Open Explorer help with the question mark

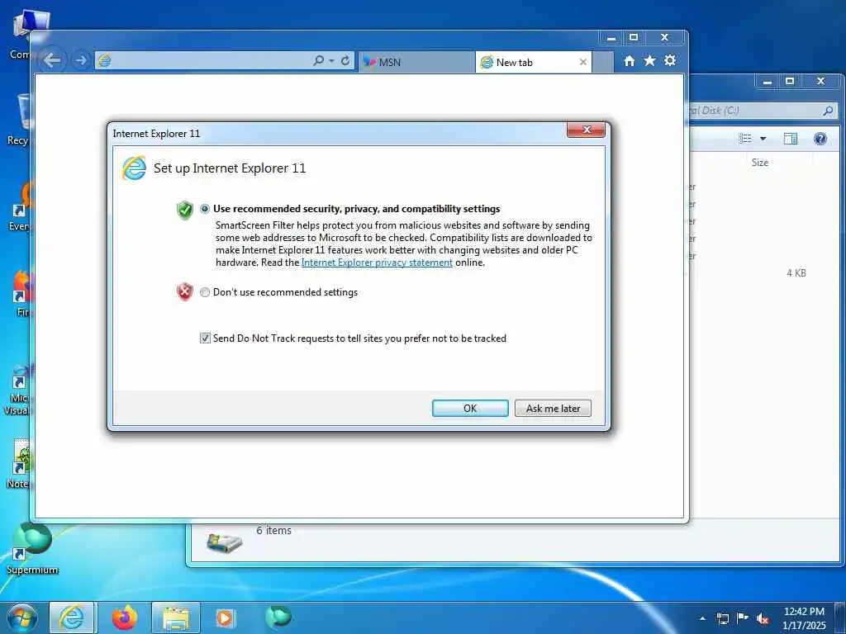tap(820, 139)
